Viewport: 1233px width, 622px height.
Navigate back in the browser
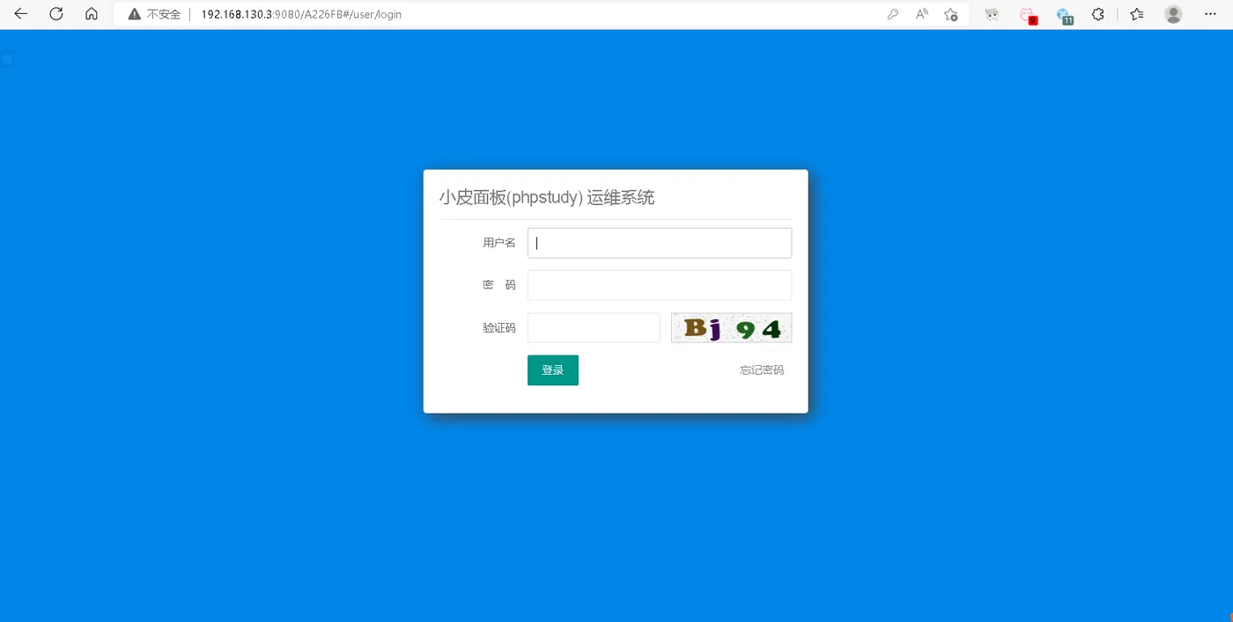pyautogui.click(x=20, y=14)
